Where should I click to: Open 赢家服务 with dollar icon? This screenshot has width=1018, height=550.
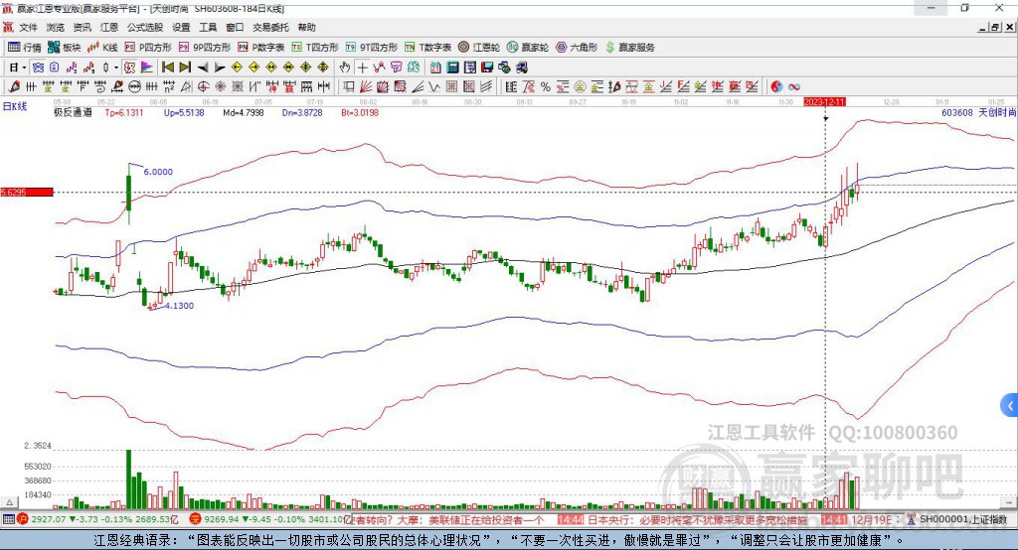(x=629, y=48)
